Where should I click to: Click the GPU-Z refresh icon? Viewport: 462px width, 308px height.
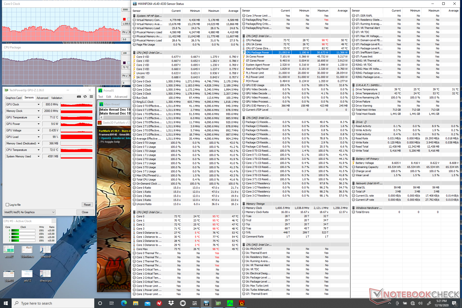(x=85, y=97)
